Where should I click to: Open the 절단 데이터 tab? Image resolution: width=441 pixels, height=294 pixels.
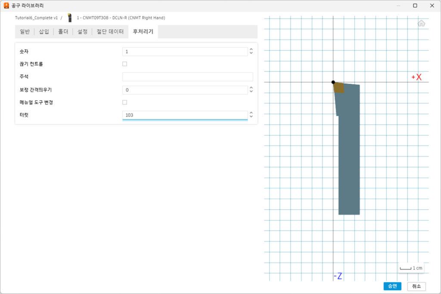pyautogui.click(x=110, y=31)
